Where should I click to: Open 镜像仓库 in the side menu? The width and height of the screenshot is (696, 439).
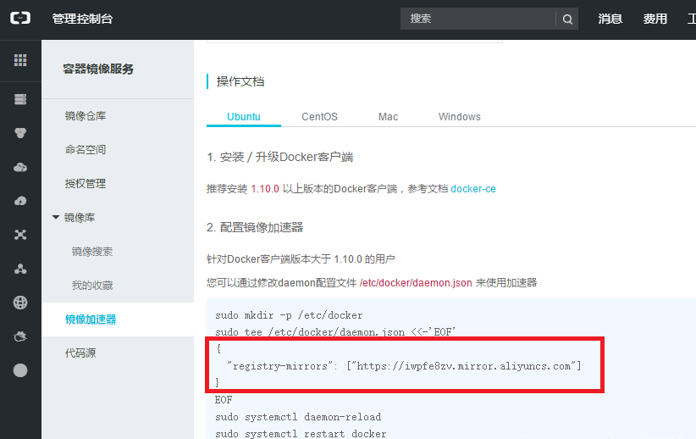pos(86,116)
